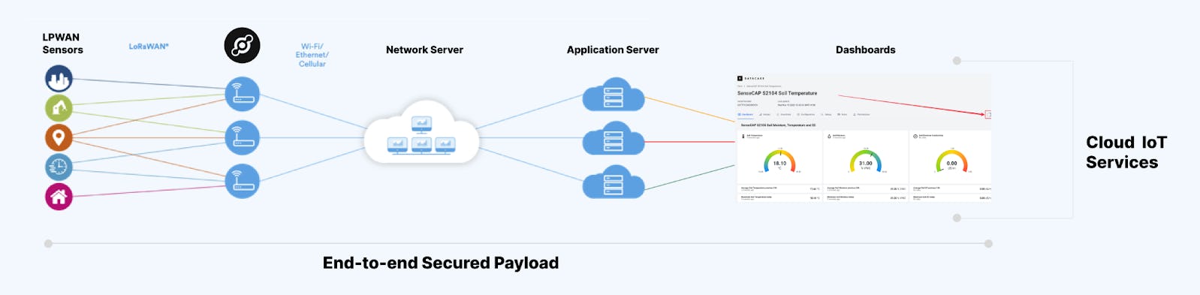
Task: Click the Network Server cloud graphic
Action: click(x=421, y=132)
